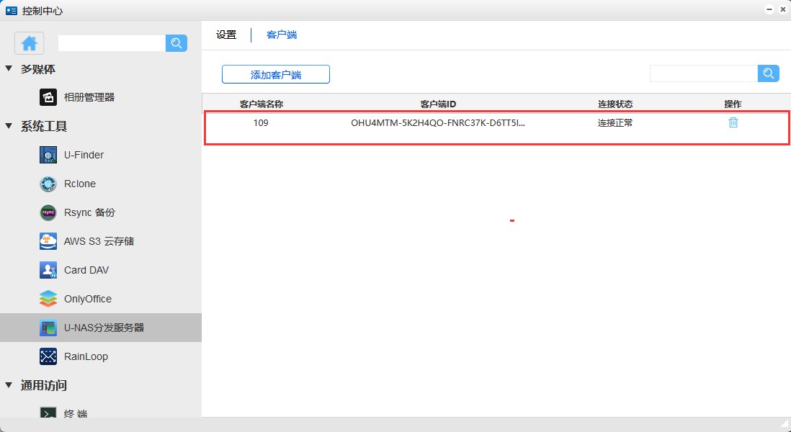Image resolution: width=791 pixels, height=432 pixels.
Task: Collapse the 多媒体 section
Action: click(x=9, y=69)
